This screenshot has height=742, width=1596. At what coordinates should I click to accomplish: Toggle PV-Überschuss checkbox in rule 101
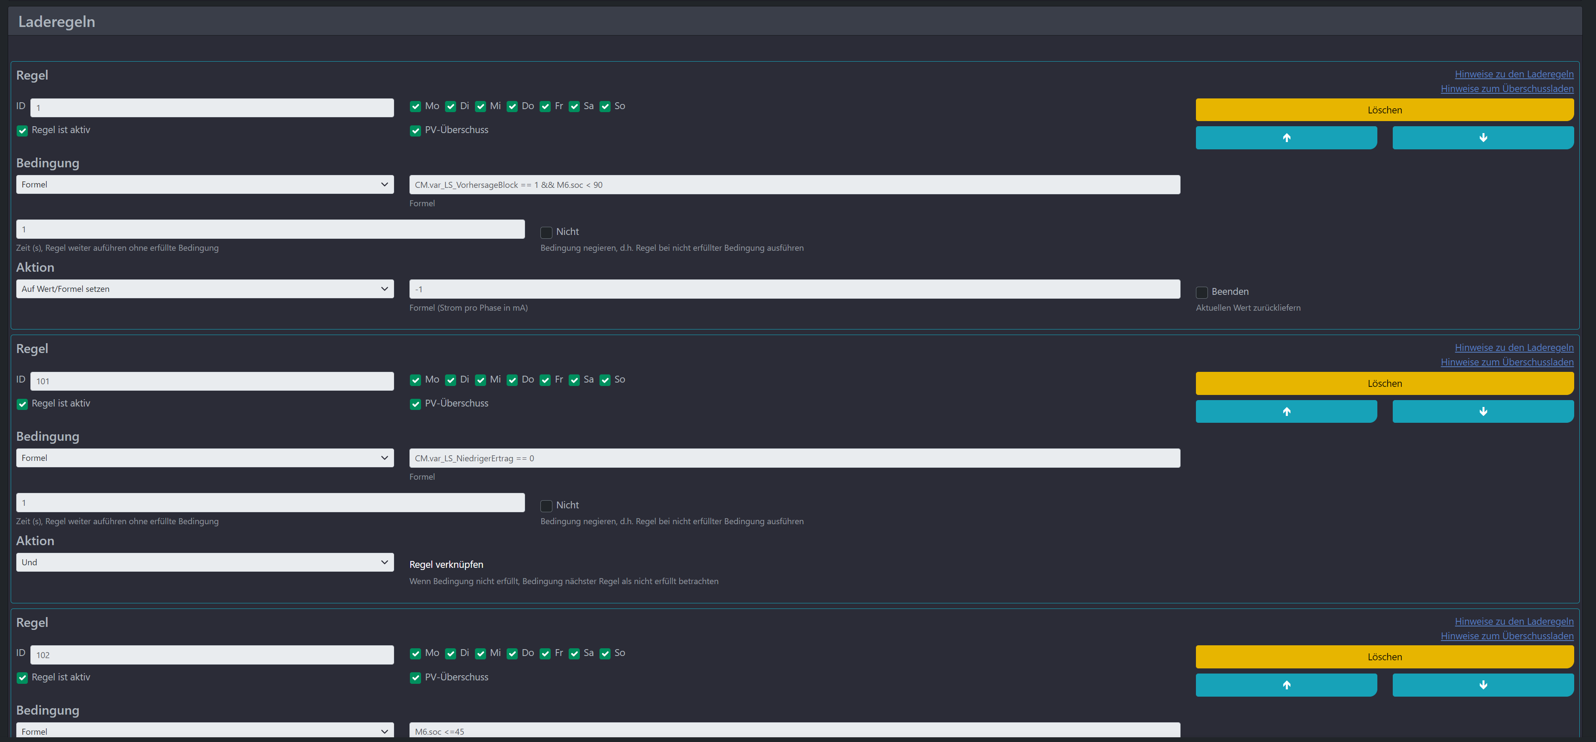415,404
